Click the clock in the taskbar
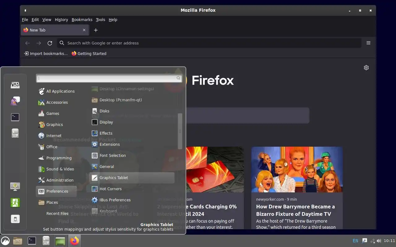 coord(389,241)
